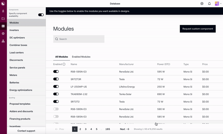This screenshot has width=223, height=134.
Task: Click Request custom component button
Action: 198,29
